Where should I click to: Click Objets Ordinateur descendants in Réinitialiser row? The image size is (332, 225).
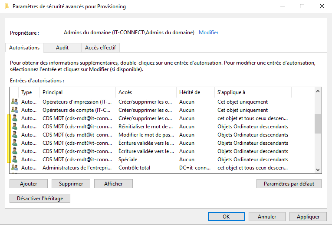point(253,127)
